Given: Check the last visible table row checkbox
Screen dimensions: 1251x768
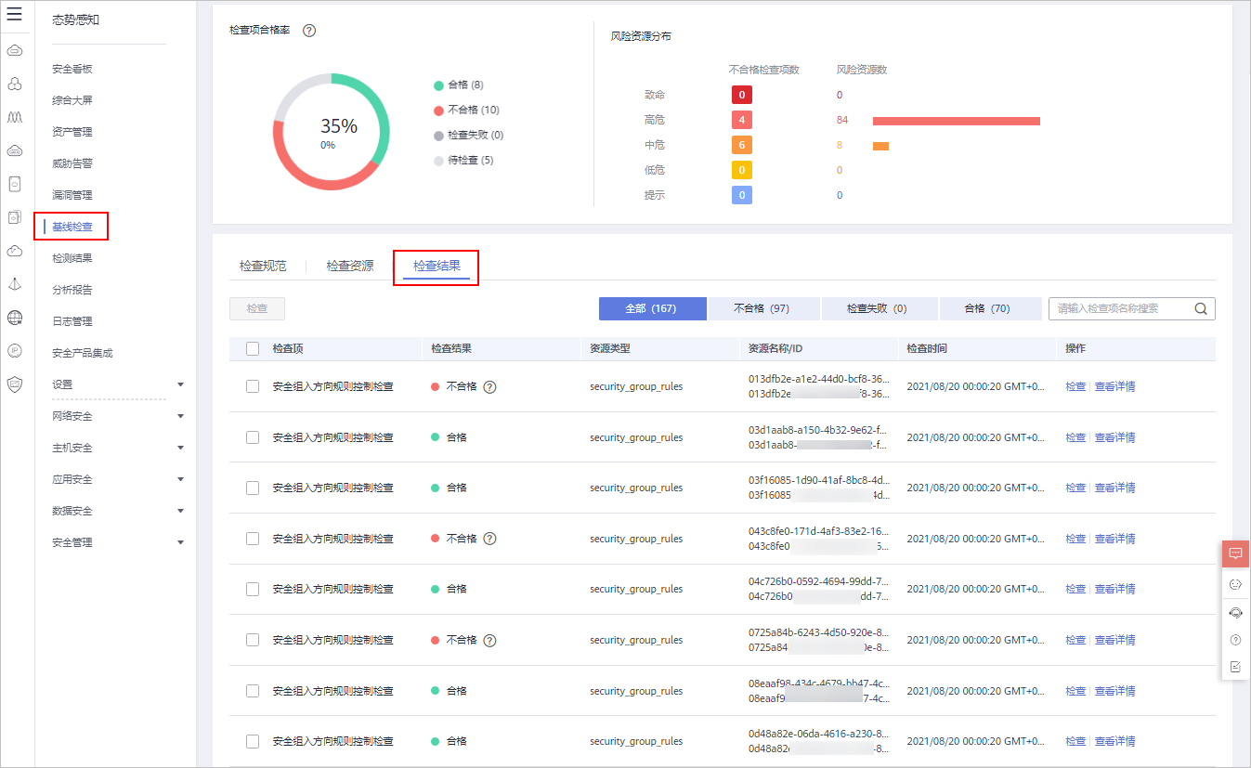Looking at the screenshot, I should 252,740.
